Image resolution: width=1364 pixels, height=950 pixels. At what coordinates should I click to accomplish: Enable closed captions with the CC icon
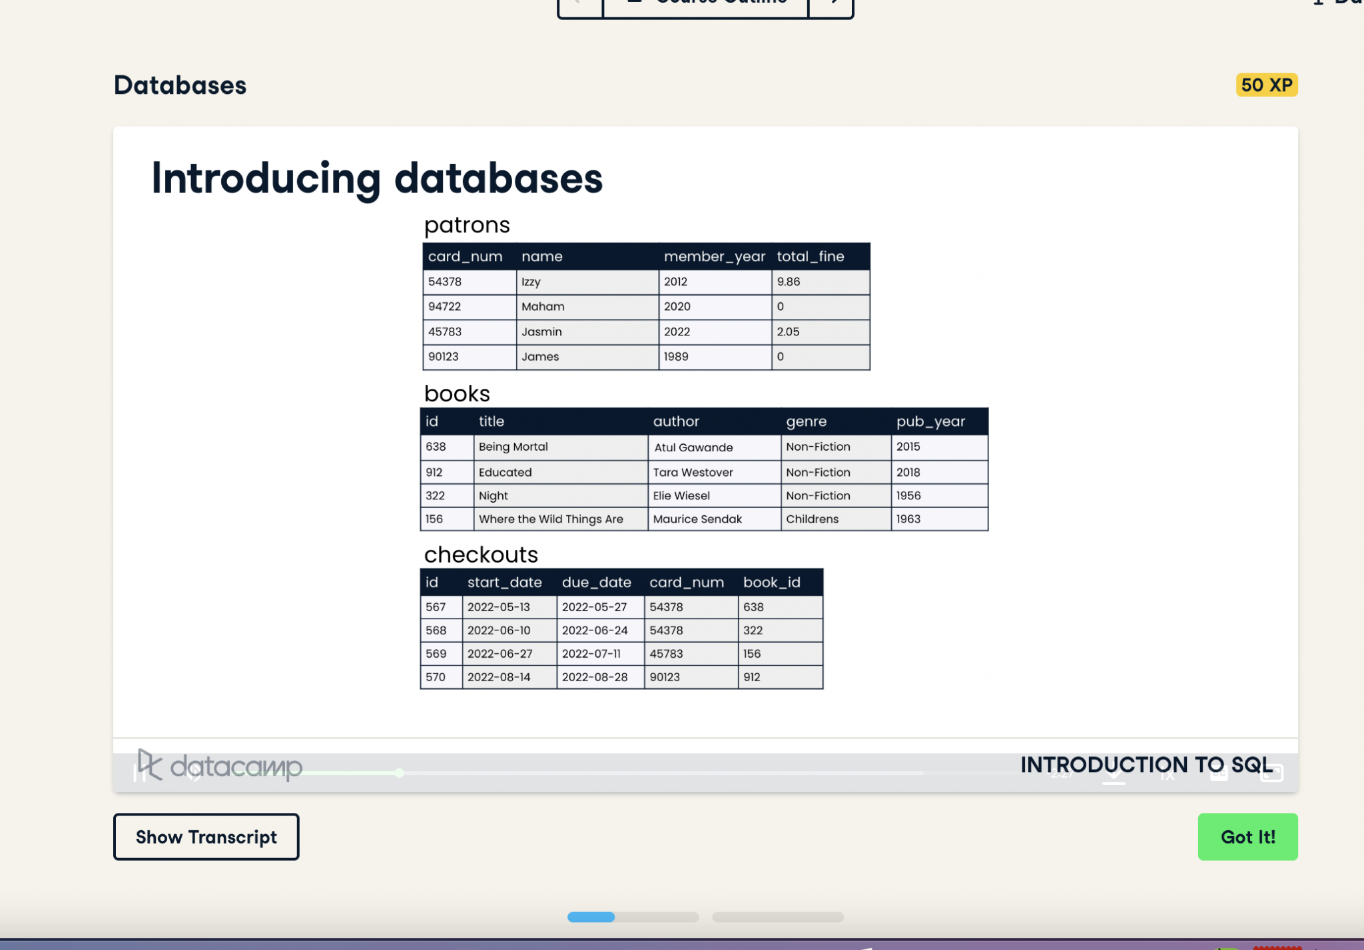pos(1219,774)
